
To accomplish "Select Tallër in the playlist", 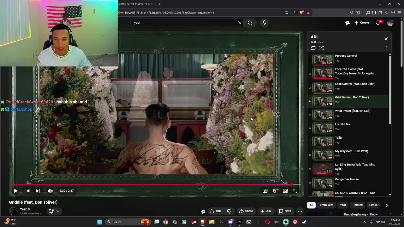I will (x=348, y=142).
